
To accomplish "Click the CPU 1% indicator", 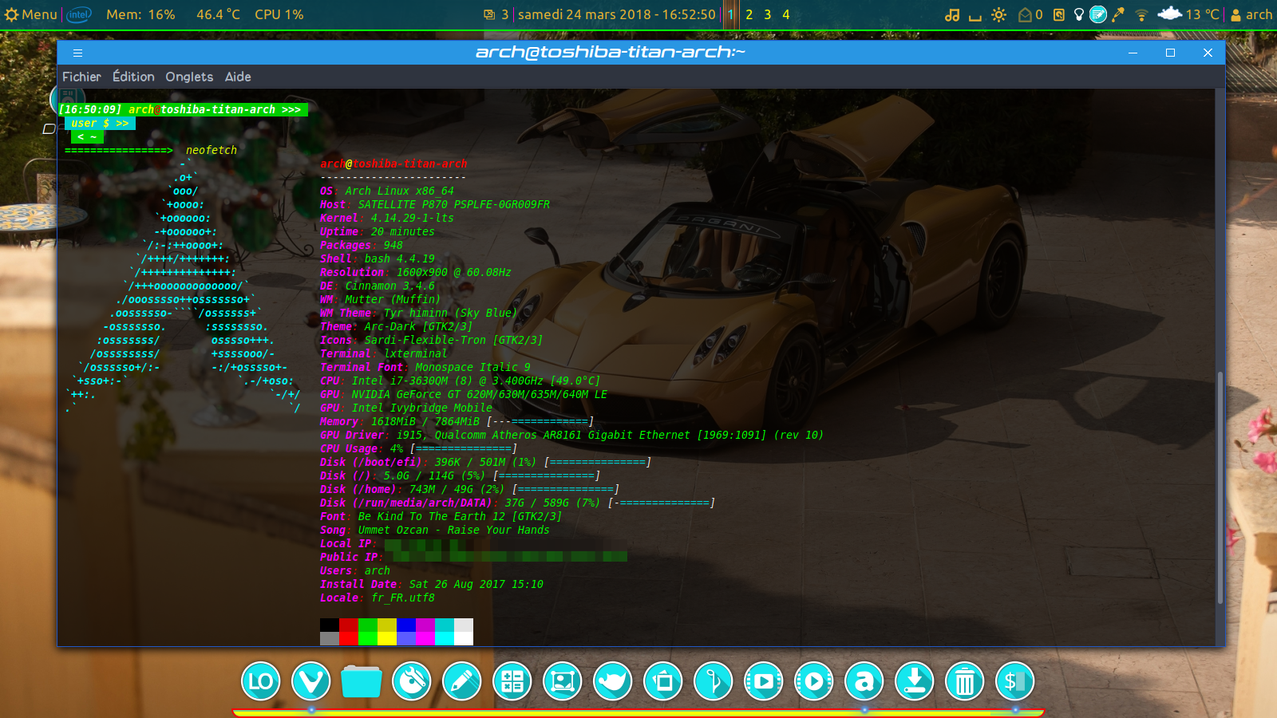I will pos(279,14).
